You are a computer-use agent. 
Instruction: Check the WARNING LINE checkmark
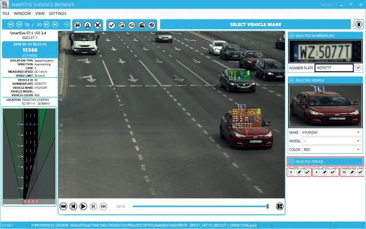[360, 172]
